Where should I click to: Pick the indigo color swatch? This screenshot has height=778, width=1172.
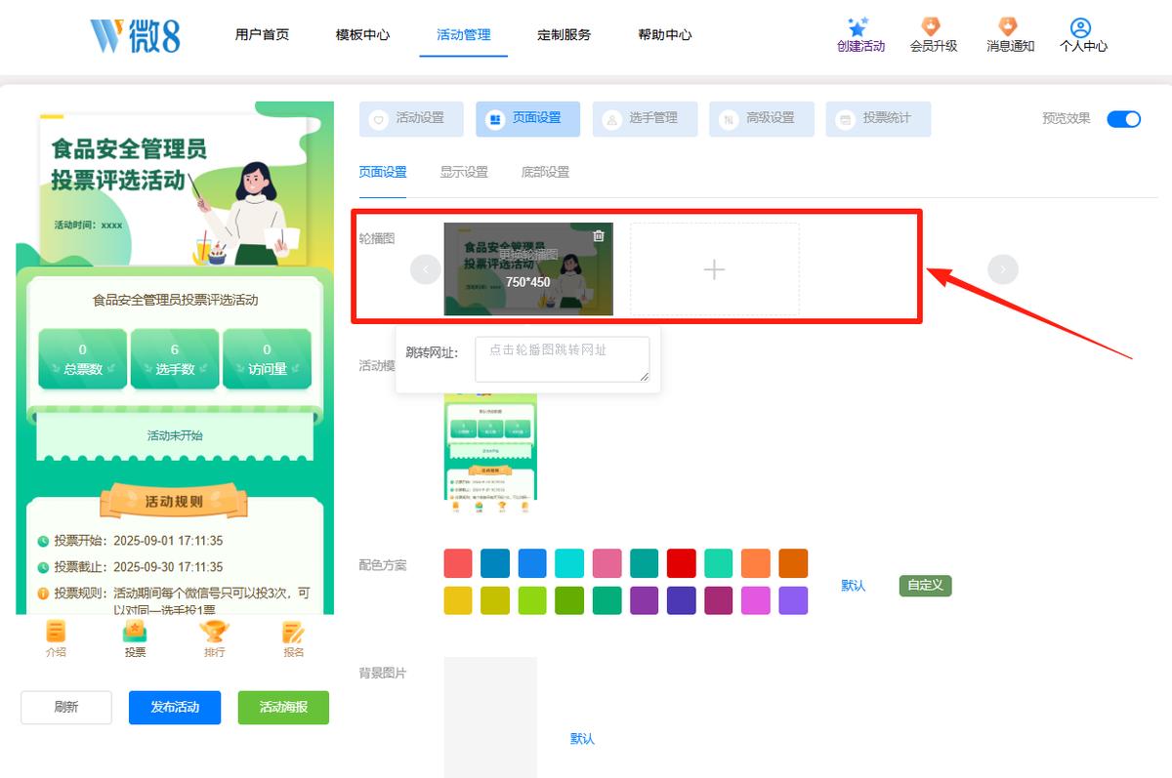[681, 600]
